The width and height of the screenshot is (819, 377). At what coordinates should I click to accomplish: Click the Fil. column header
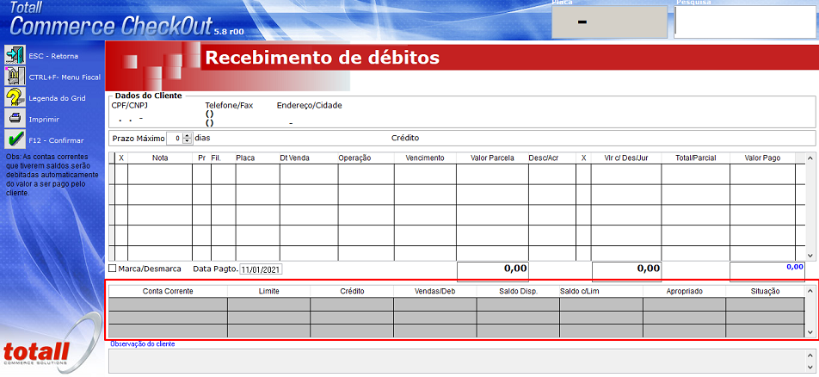click(224, 158)
